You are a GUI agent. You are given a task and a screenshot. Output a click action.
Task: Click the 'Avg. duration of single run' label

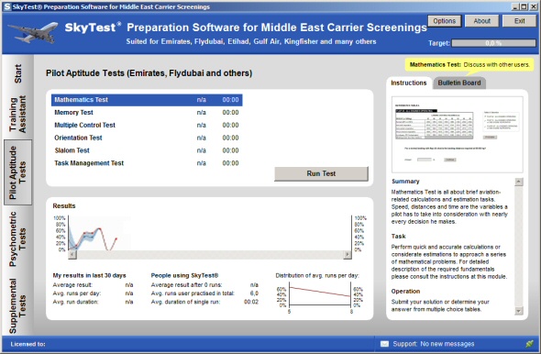185,302
